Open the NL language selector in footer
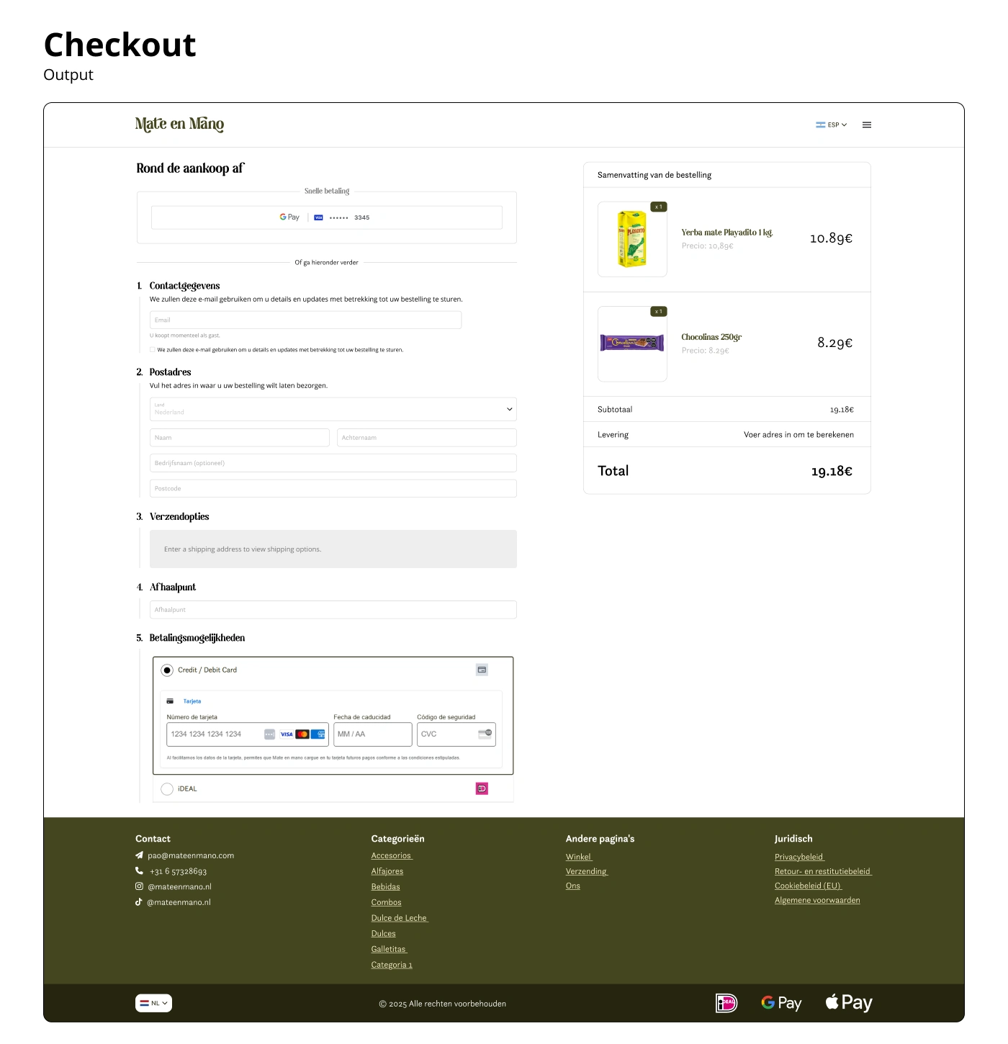Image resolution: width=1008 pixels, height=1044 pixels. coord(153,1003)
